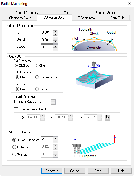This screenshot has height=176, width=134.
Task: Click the Z coordinate field -2.72021
Action: 90,117
